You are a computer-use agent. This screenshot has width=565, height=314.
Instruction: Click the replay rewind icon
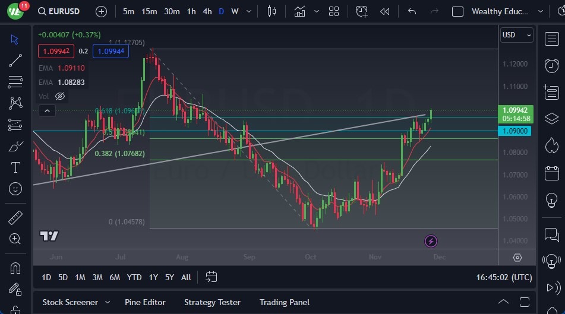pos(385,11)
